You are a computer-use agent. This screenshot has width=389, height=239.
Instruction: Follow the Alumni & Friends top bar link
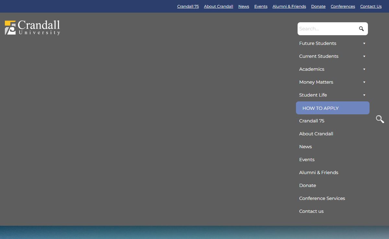pyautogui.click(x=289, y=6)
